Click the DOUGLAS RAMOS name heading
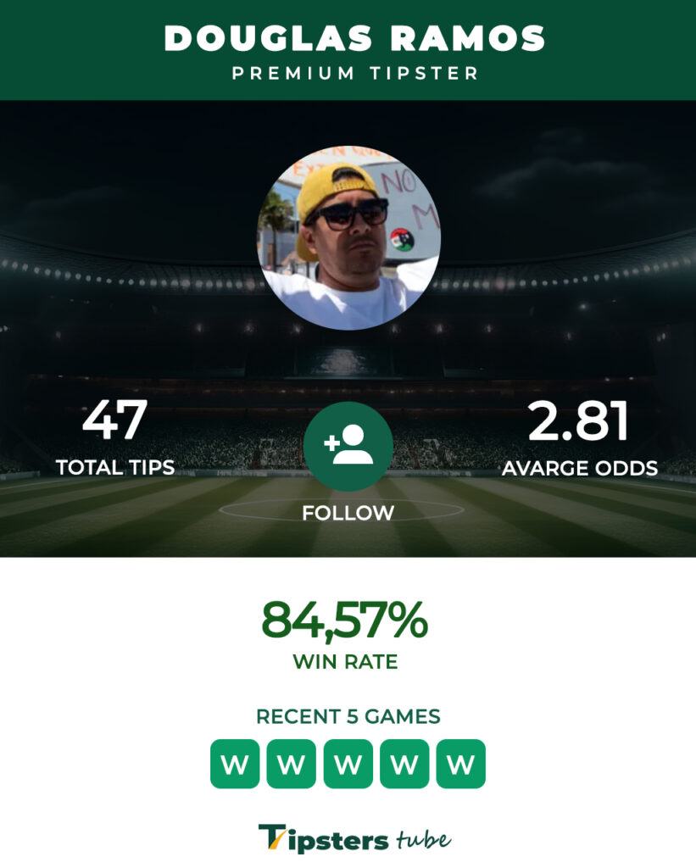 (x=354, y=39)
